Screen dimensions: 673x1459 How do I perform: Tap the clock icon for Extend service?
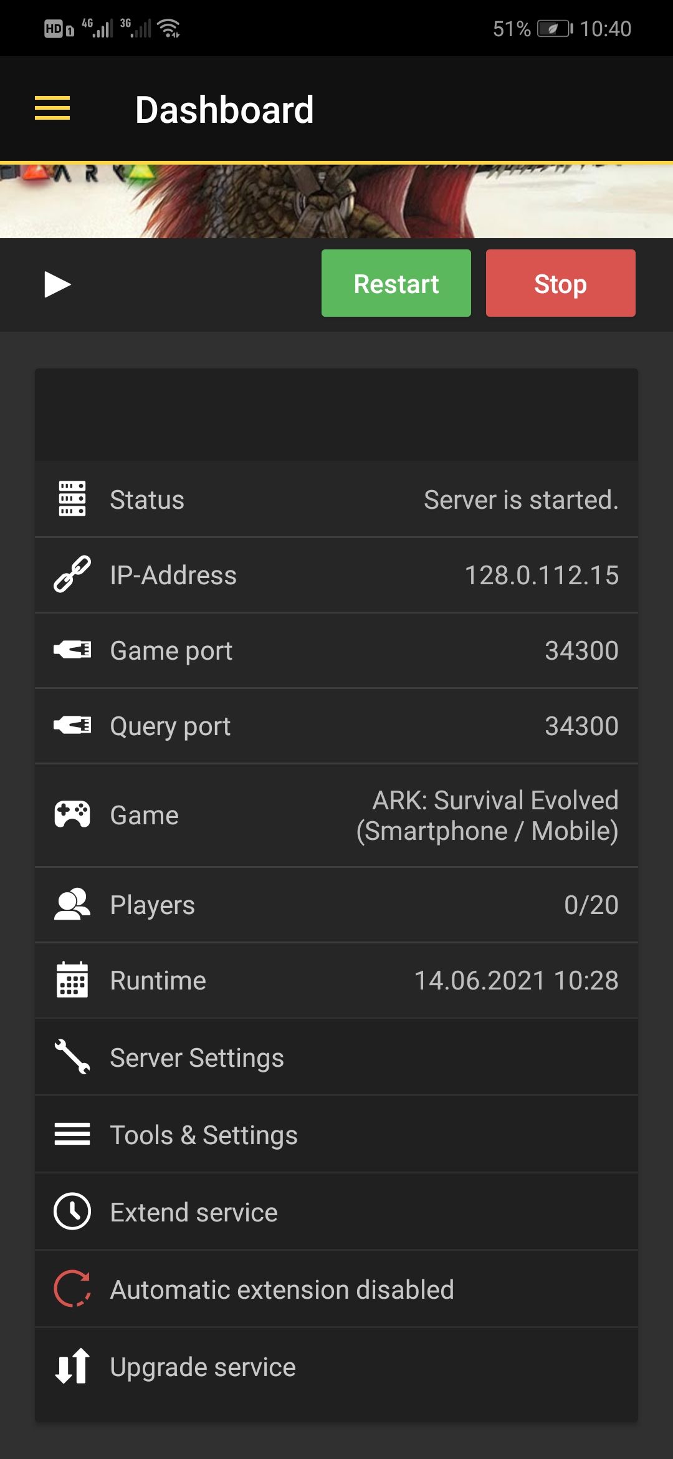(72, 1211)
